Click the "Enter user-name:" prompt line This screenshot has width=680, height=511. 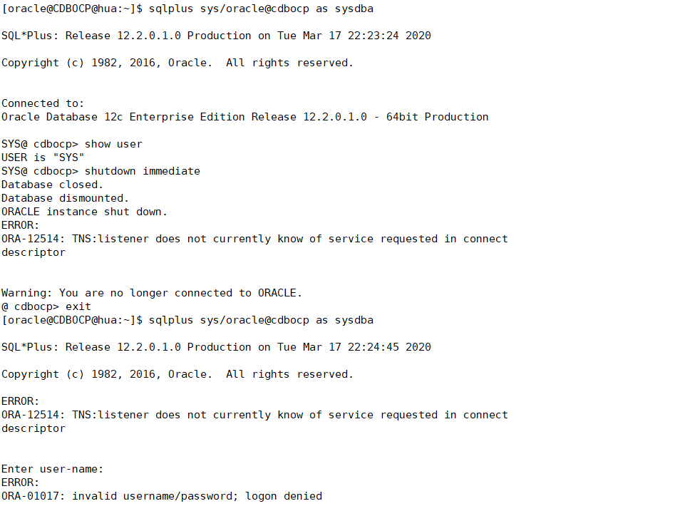53,469
